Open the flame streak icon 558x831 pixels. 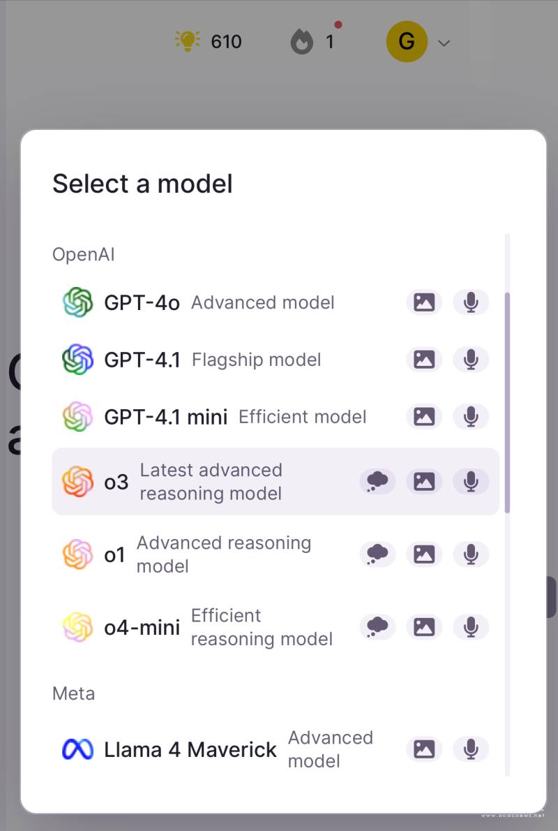click(x=302, y=43)
